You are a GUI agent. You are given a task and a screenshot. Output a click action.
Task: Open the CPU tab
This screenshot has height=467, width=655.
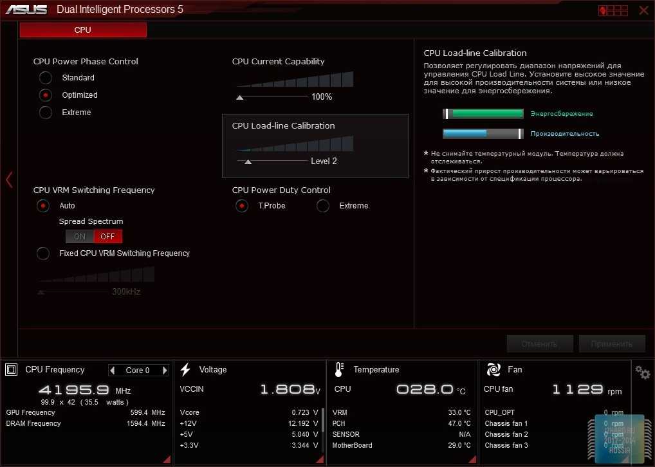pyautogui.click(x=83, y=30)
